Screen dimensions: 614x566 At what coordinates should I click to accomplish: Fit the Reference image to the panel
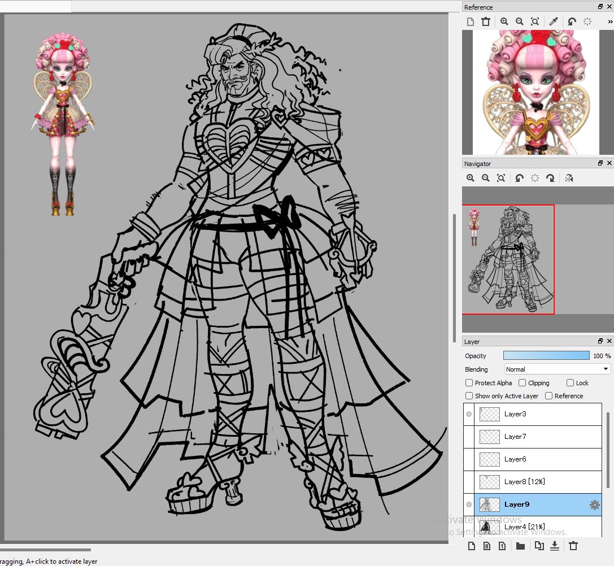coord(535,21)
